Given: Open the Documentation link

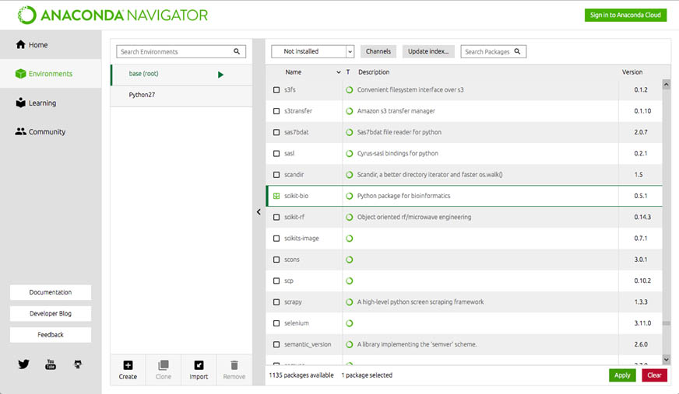Looking at the screenshot, I should 51,292.
